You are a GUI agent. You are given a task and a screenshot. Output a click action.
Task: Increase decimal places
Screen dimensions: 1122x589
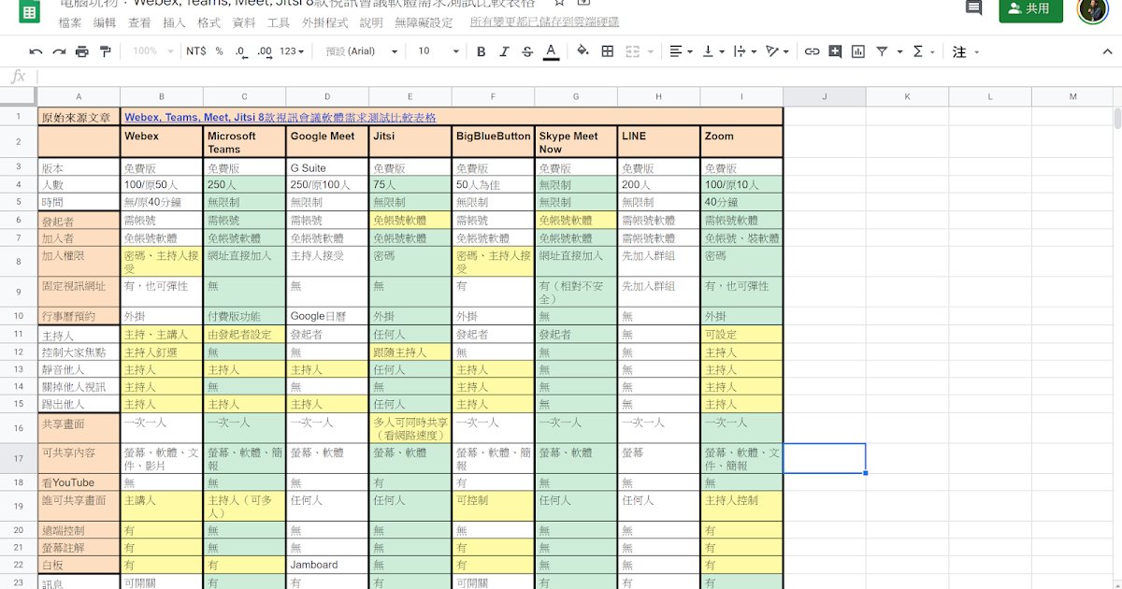[x=265, y=51]
